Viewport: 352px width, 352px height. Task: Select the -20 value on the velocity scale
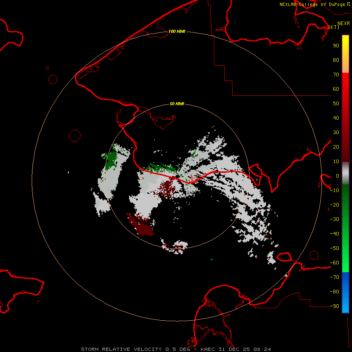click(x=334, y=205)
